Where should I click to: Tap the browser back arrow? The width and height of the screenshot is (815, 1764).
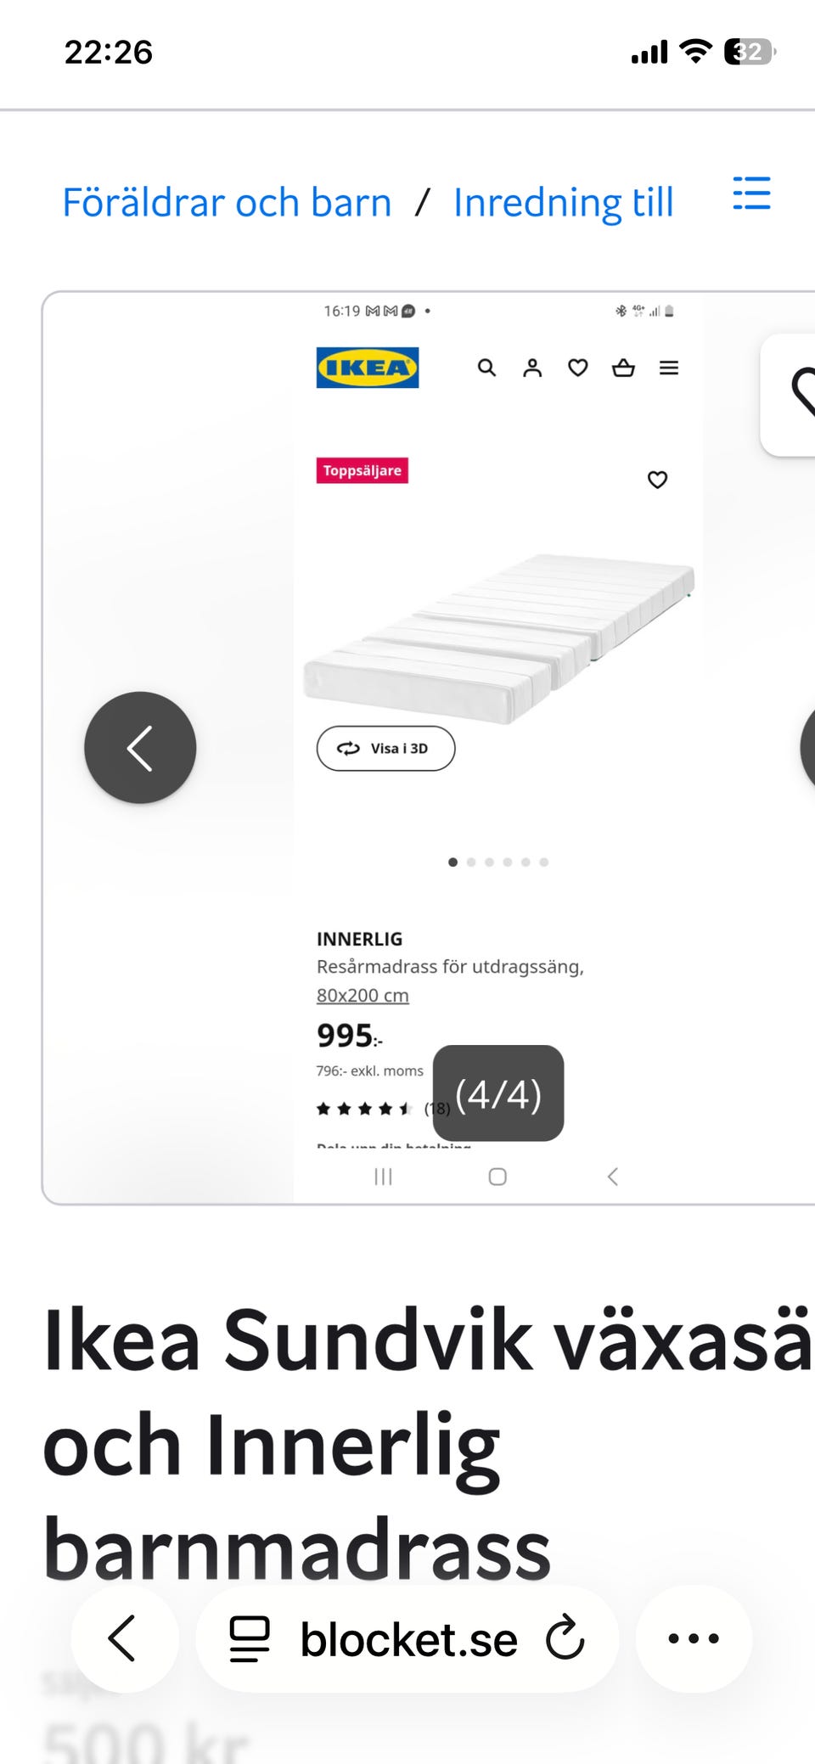124,1638
